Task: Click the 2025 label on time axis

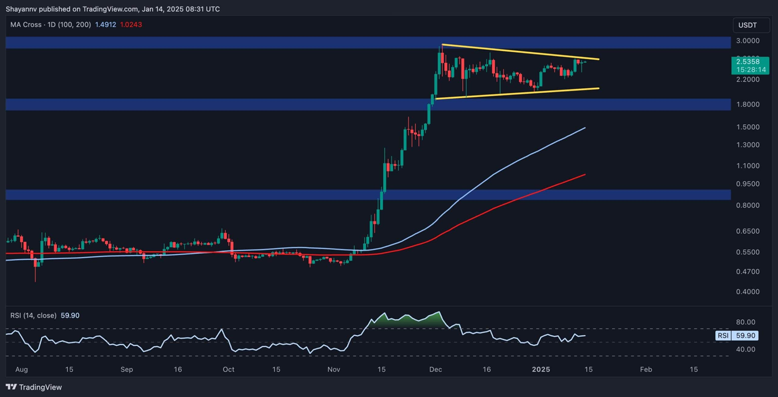Action: tap(541, 370)
